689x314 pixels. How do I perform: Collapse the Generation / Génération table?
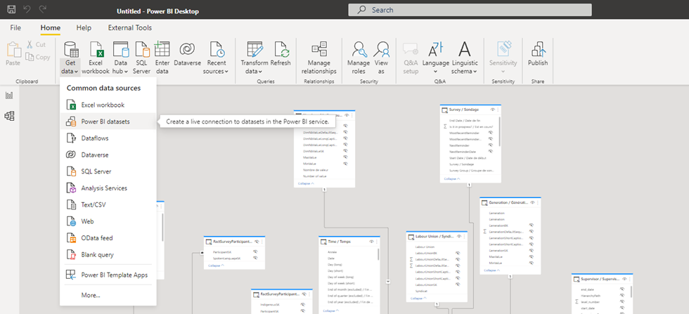point(491,270)
